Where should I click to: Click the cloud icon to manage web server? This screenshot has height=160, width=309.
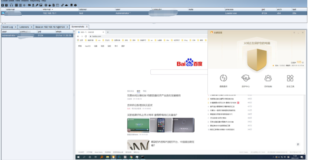coord(66,5)
